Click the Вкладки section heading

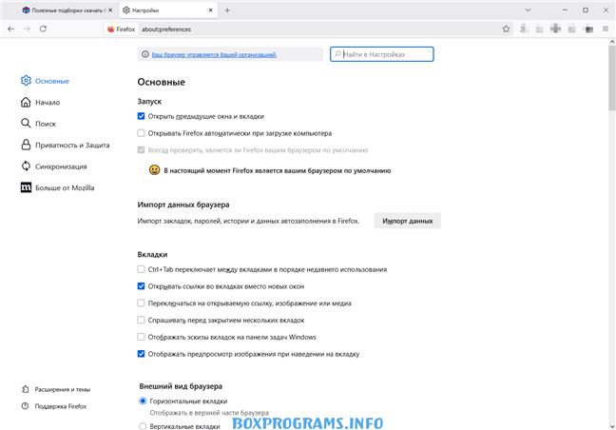[152, 254]
